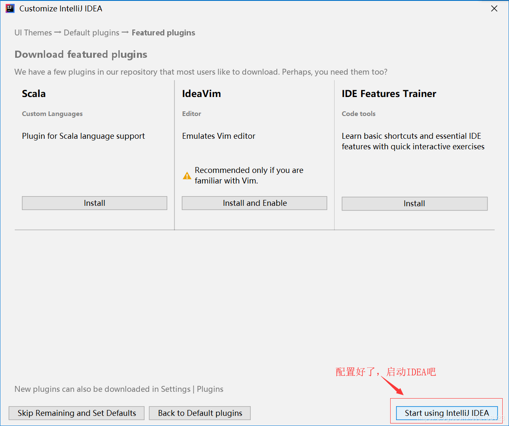This screenshot has height=426, width=509.
Task: Select the Featured plugins breadcrumb step
Action: [163, 32]
